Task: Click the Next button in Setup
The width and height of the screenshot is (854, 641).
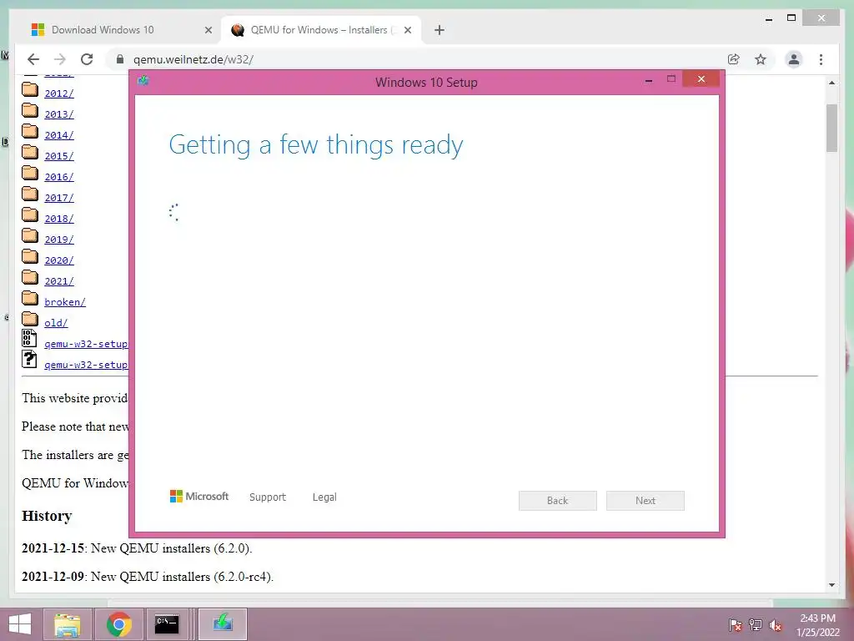Action: 646,501
